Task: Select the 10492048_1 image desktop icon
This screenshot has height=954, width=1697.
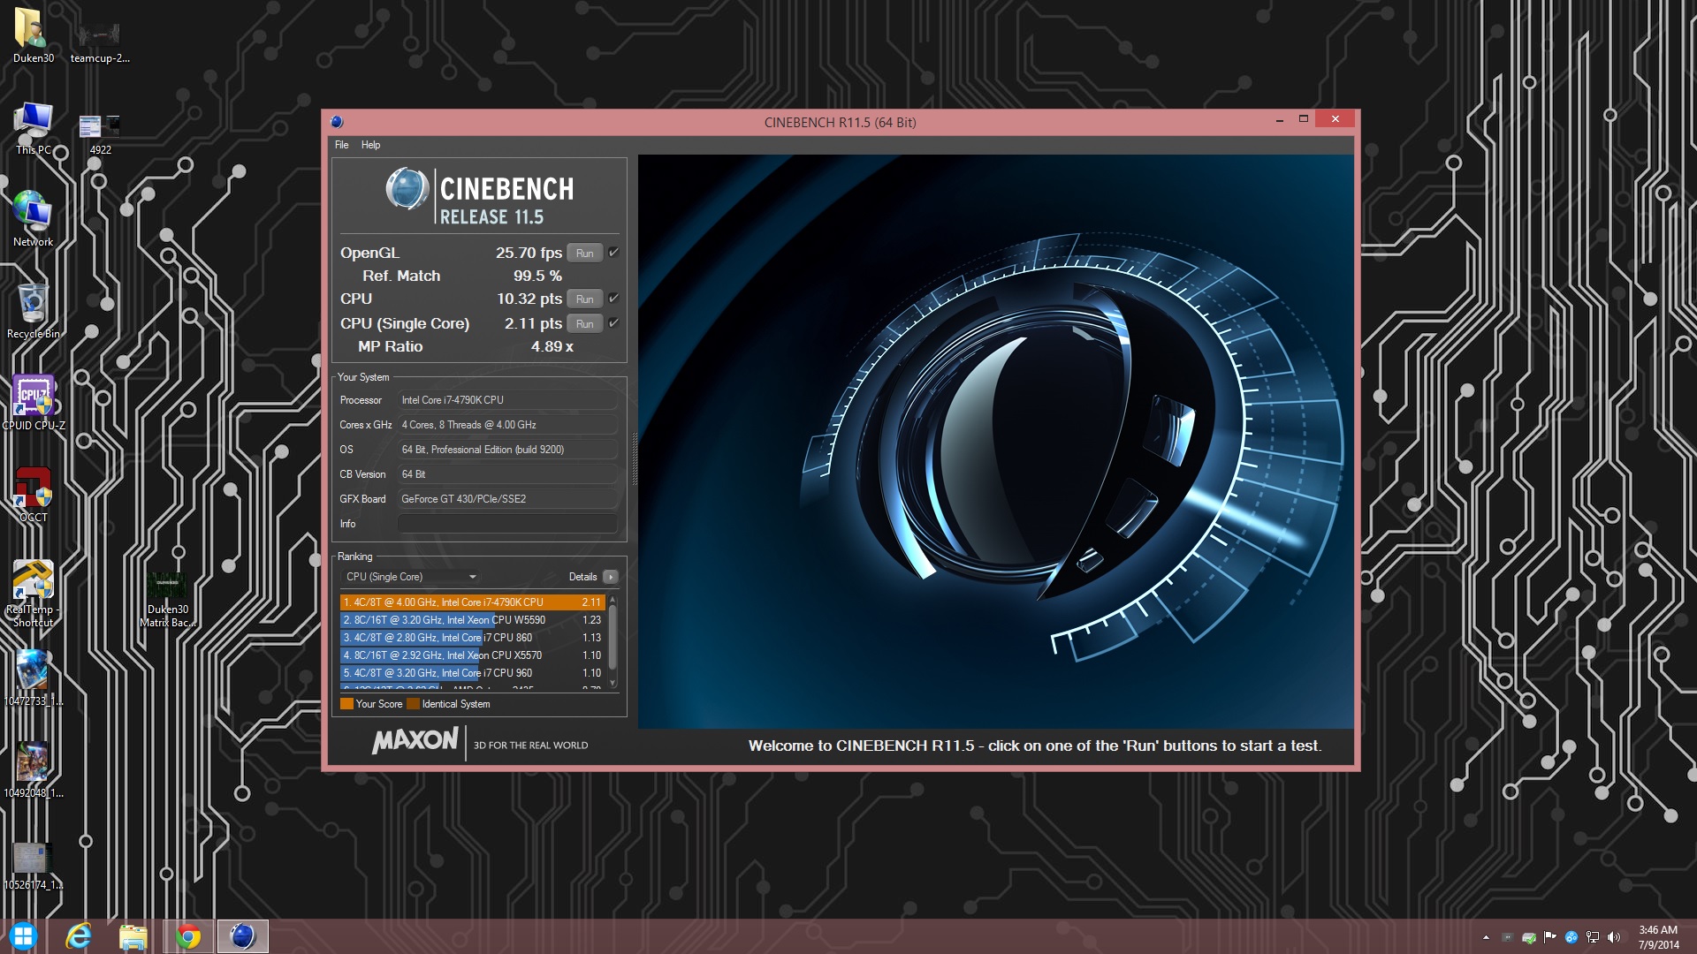Action: (34, 770)
